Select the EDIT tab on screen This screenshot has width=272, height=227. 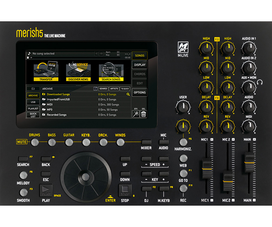tap(140, 83)
